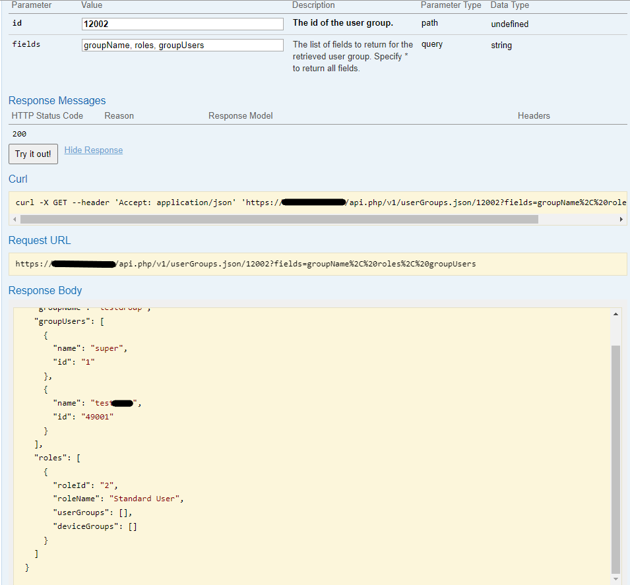The width and height of the screenshot is (630, 585).
Task: Click the "49001" id value
Action: pos(98,416)
